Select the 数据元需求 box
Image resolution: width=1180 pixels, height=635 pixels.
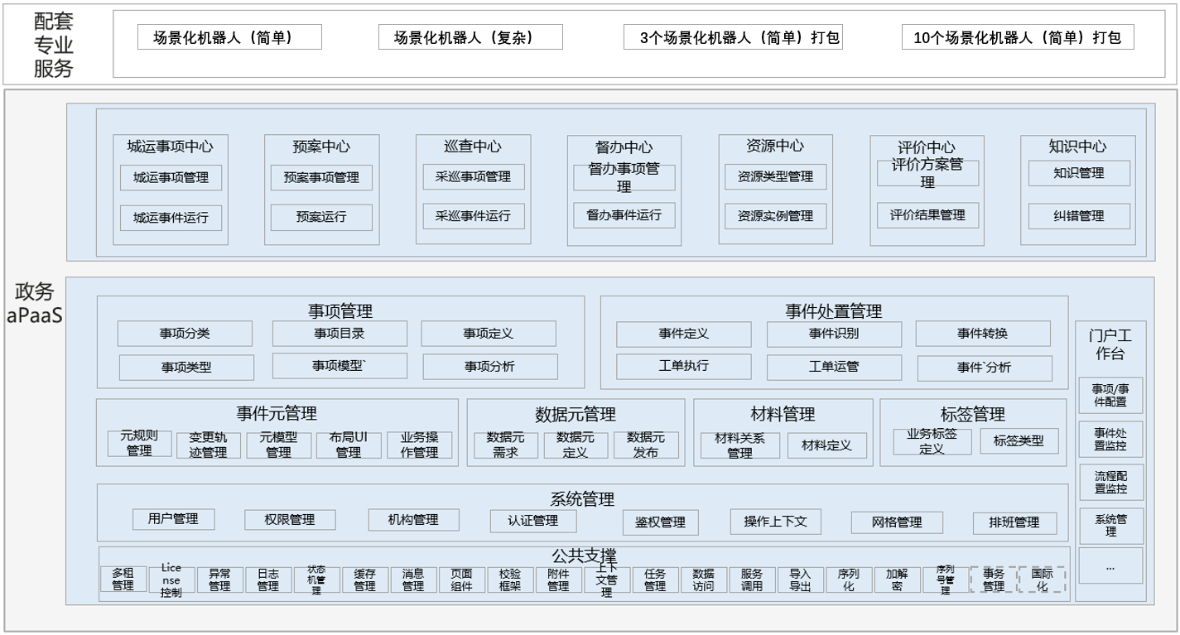[505, 445]
